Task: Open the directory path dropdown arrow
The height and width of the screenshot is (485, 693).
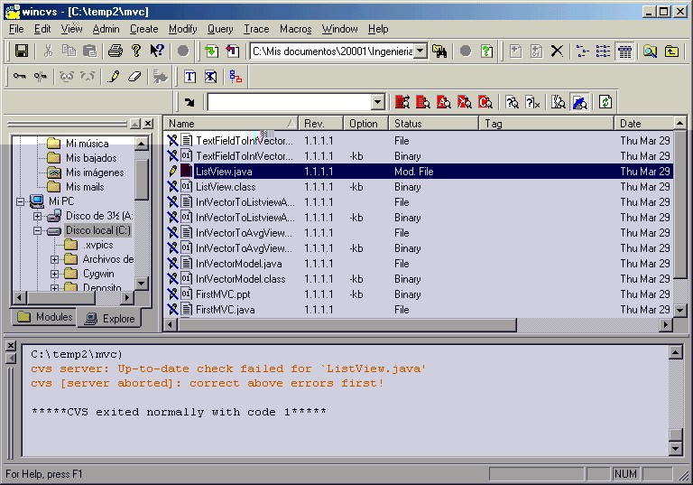Action: click(x=420, y=51)
